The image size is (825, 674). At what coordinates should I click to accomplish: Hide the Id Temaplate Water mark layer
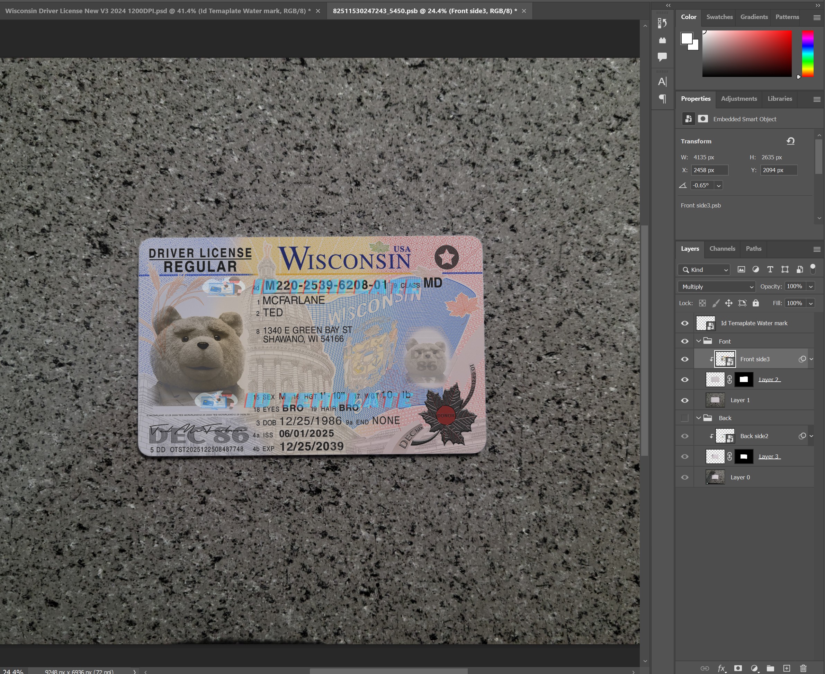pyautogui.click(x=685, y=323)
